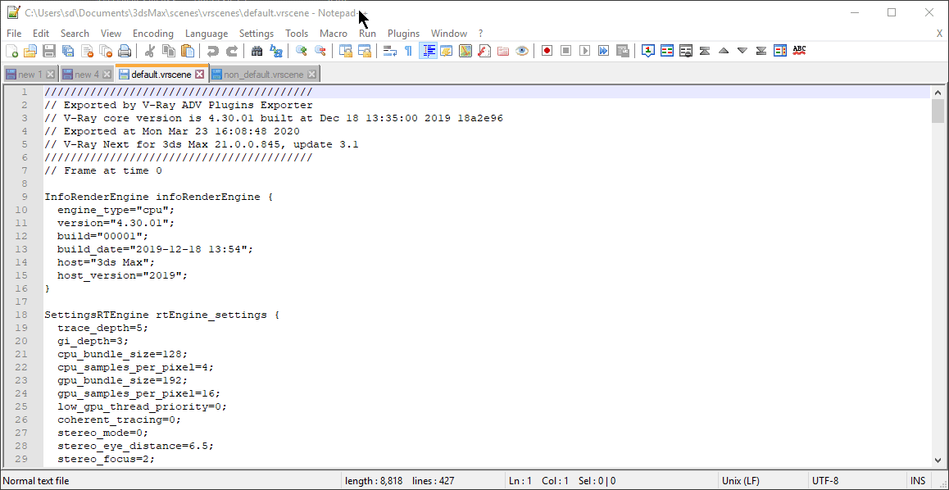The image size is (949, 490).
Task: Open the Replace dialog icon
Action: click(x=276, y=51)
